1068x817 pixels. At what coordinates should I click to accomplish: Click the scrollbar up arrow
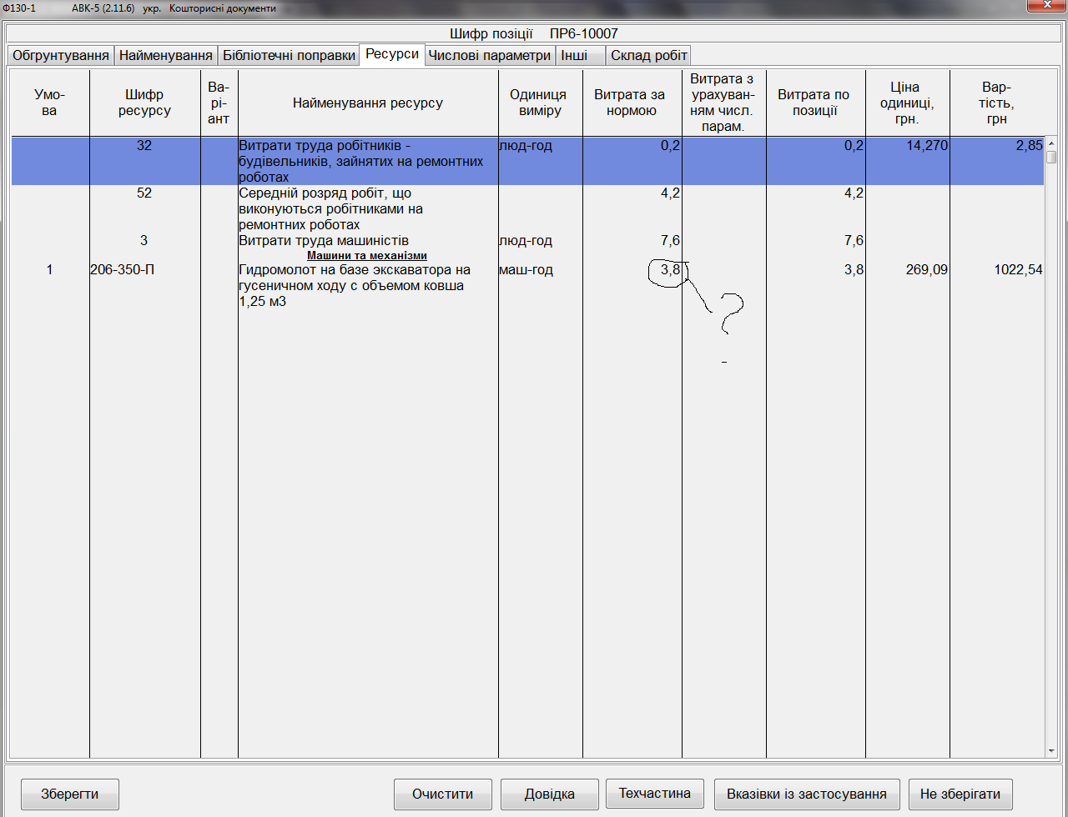click(1051, 143)
